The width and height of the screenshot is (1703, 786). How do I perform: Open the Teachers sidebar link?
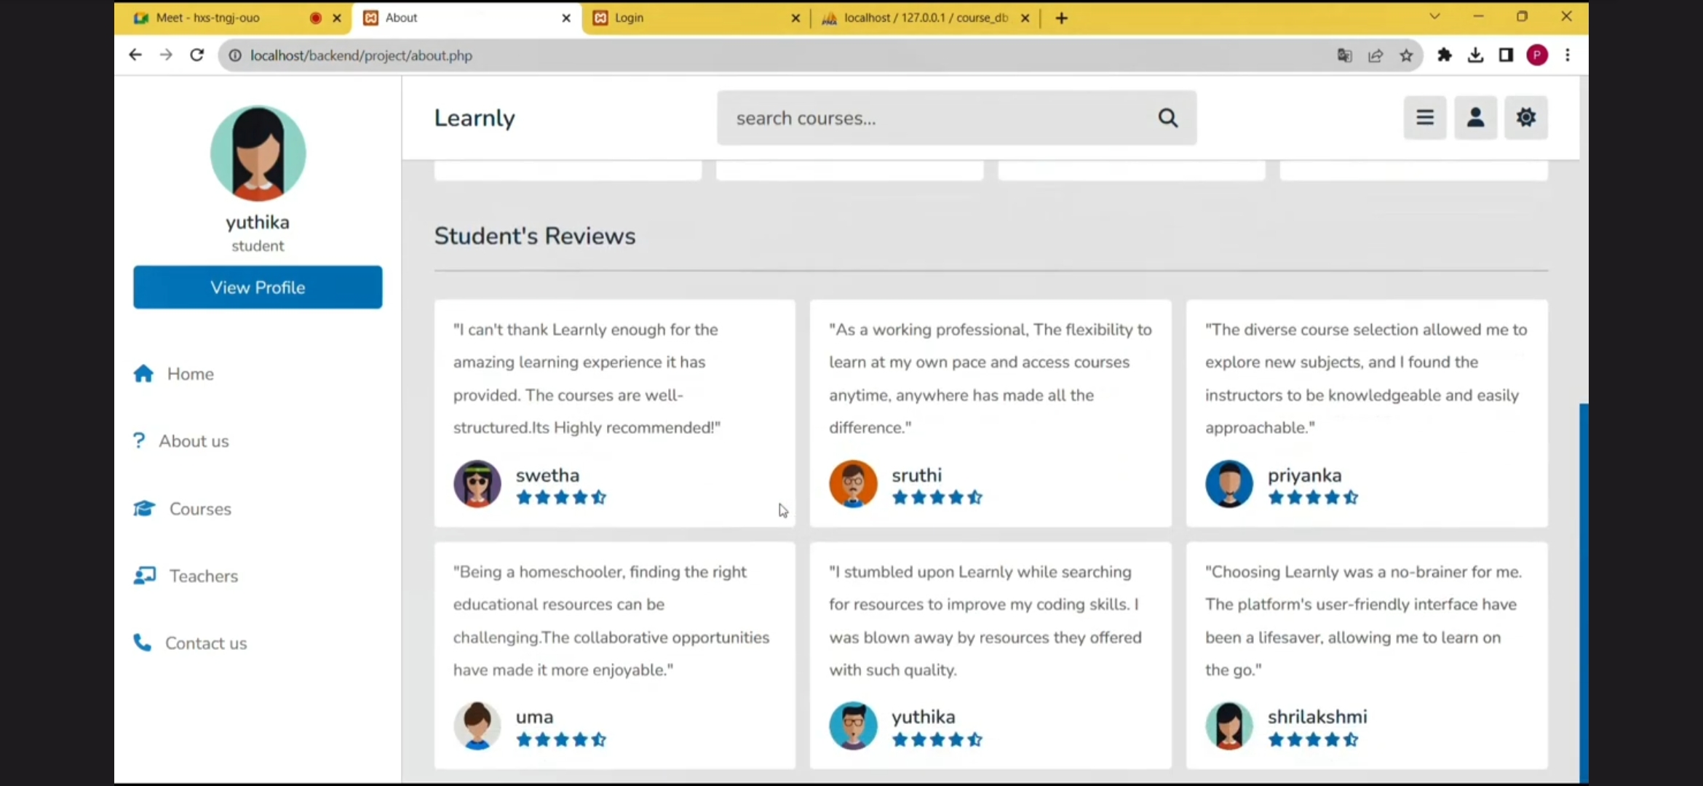[203, 576]
